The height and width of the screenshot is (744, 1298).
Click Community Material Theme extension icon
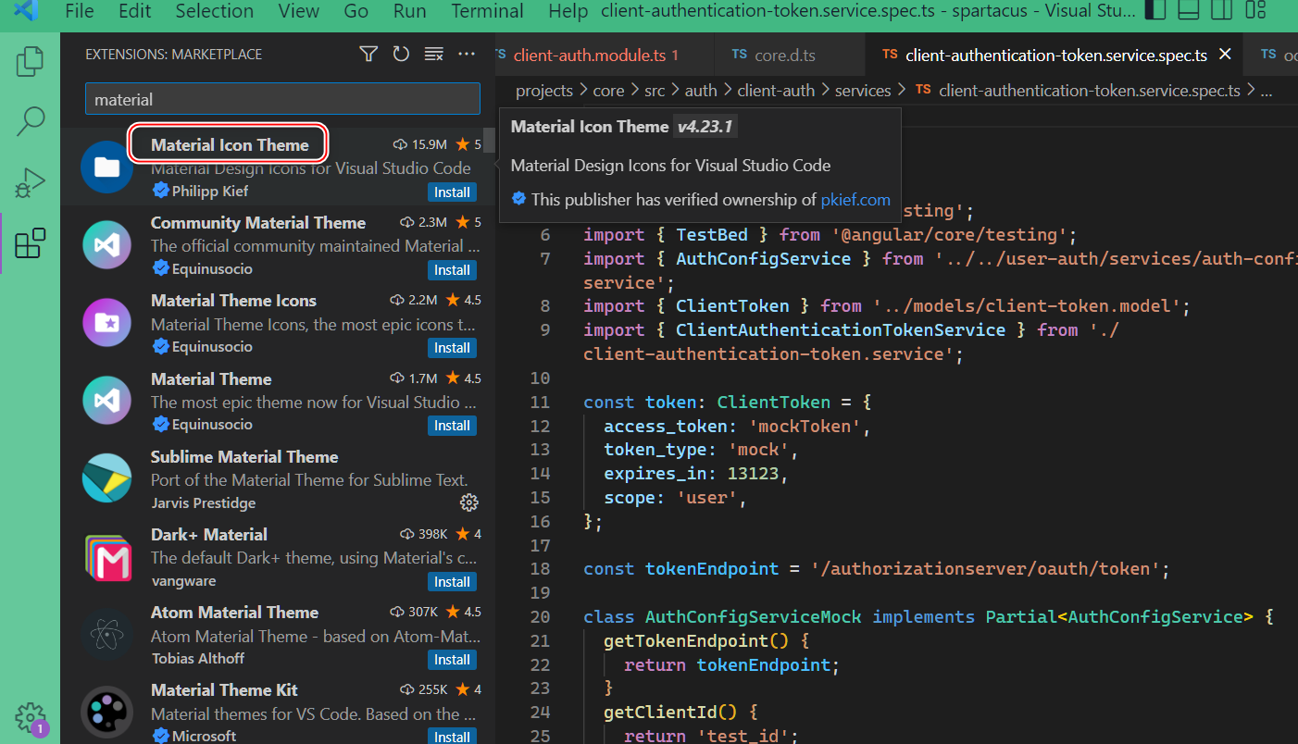[106, 245]
